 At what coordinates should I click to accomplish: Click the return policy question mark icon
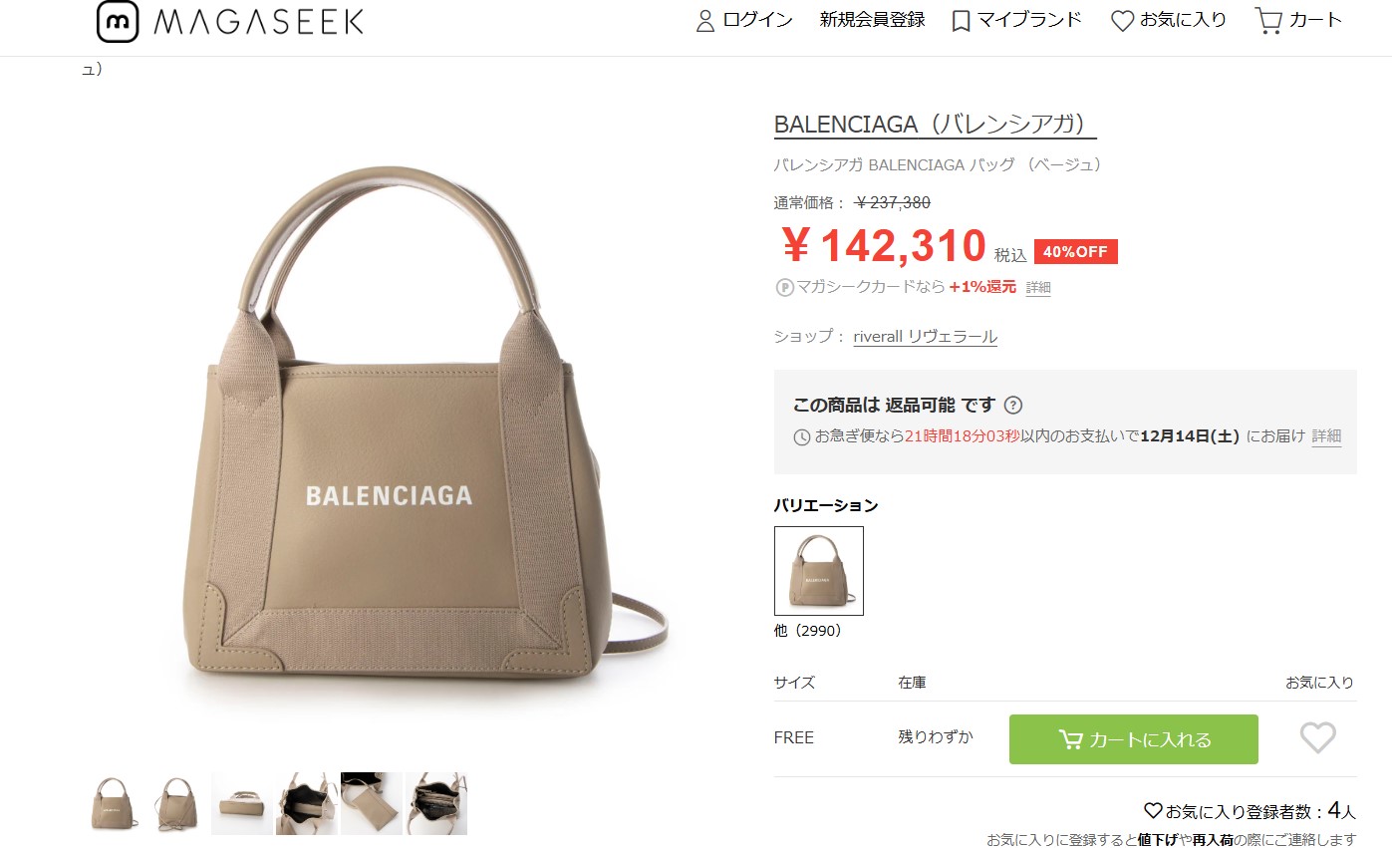[x=1013, y=405]
